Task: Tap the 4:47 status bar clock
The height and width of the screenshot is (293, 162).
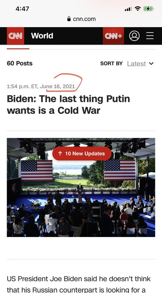Action: coord(22,9)
